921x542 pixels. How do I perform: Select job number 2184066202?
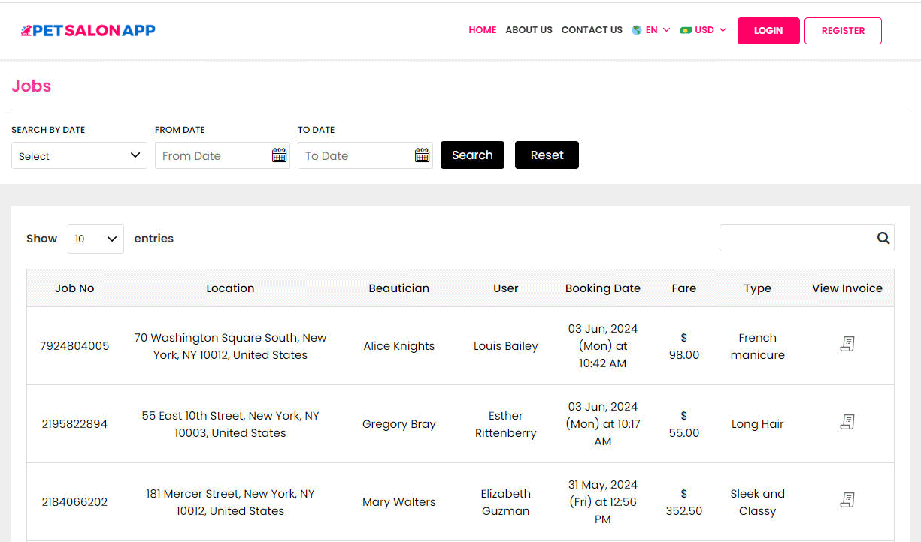(x=74, y=502)
